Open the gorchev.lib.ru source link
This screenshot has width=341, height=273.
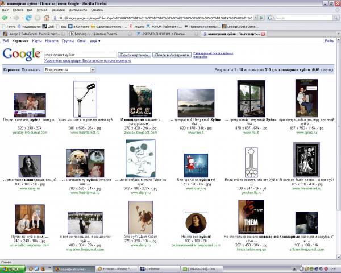tap(251, 193)
